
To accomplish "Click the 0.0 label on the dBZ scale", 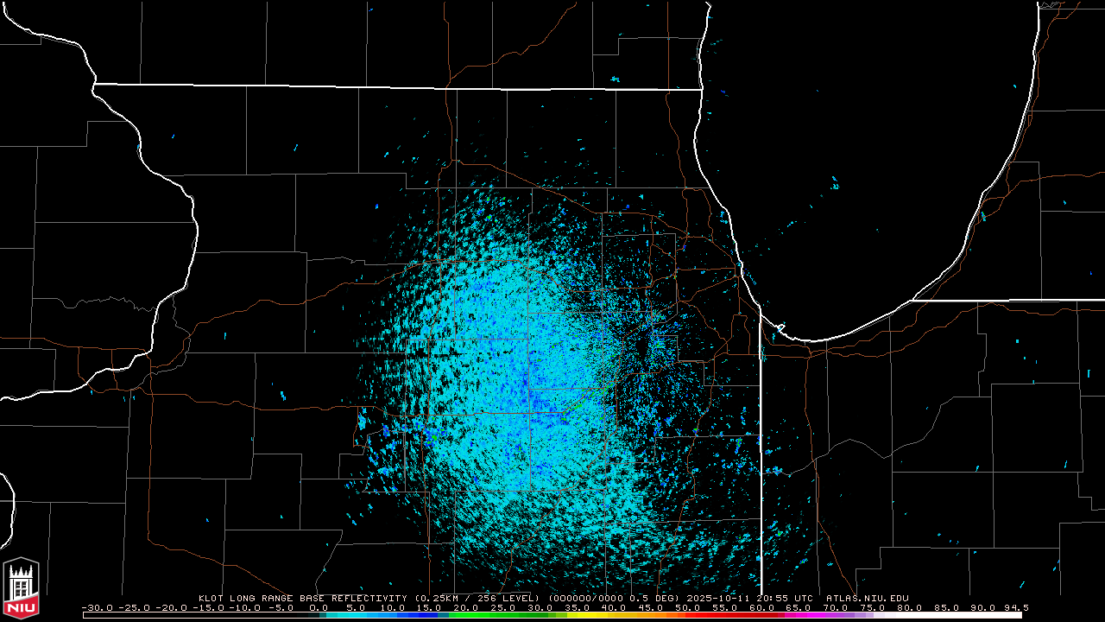I will pyautogui.click(x=318, y=607).
